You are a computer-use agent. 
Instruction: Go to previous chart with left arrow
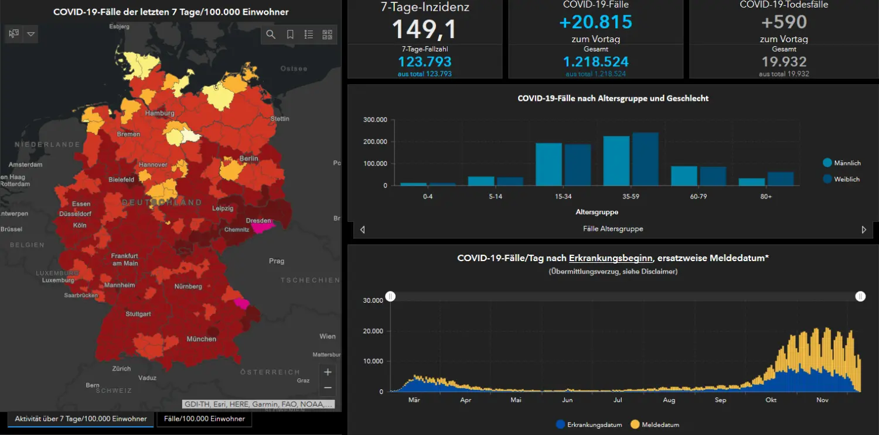click(362, 230)
